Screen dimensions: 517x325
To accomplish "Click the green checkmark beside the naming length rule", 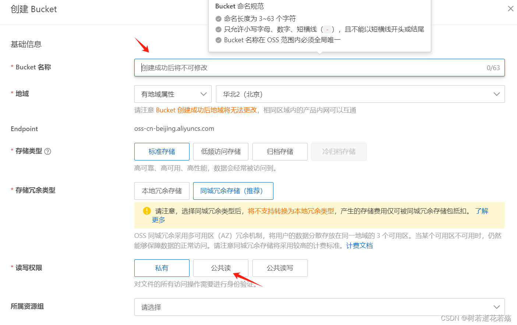I will (x=218, y=18).
